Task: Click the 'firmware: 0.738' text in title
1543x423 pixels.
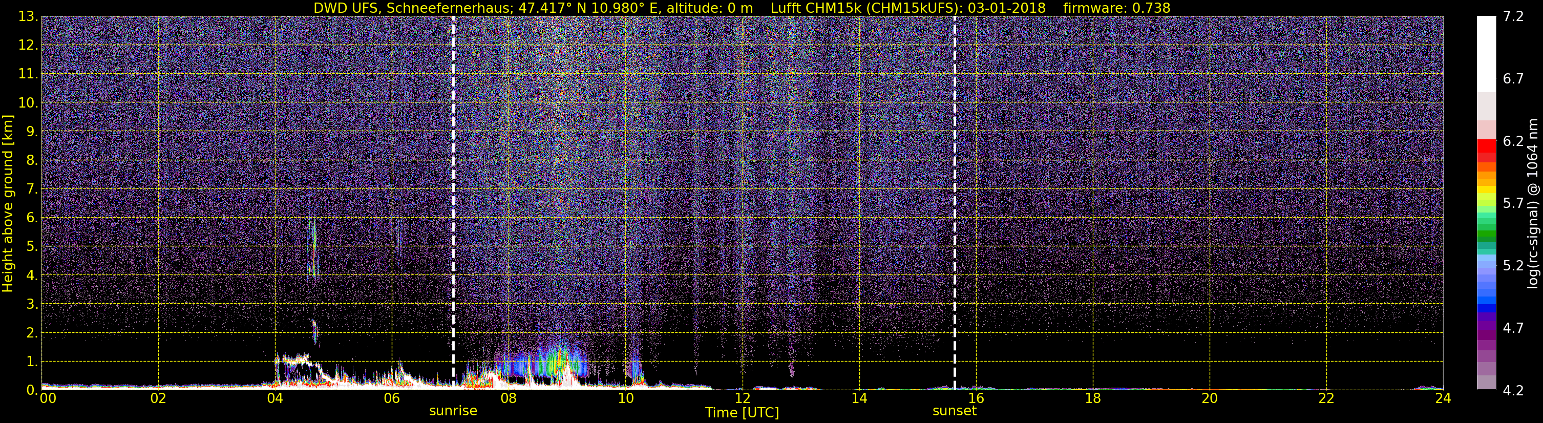Action: pos(1116,8)
